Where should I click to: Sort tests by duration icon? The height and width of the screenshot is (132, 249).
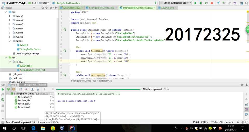(x=26, y=89)
